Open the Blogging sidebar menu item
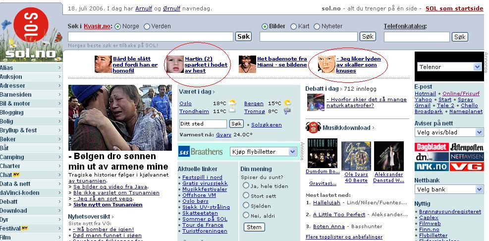The image size is (489, 241). tap(31, 113)
